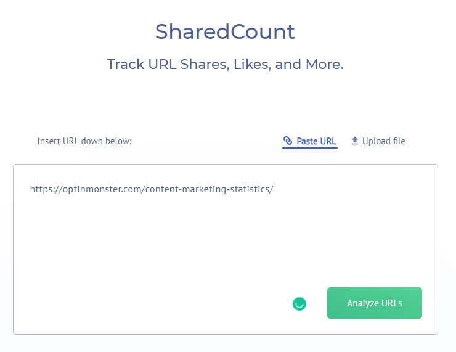Click the "Insert URL down below:" label

coord(84,141)
